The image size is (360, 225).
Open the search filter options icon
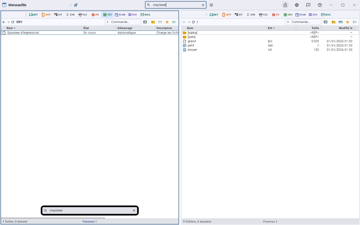coord(211,5)
